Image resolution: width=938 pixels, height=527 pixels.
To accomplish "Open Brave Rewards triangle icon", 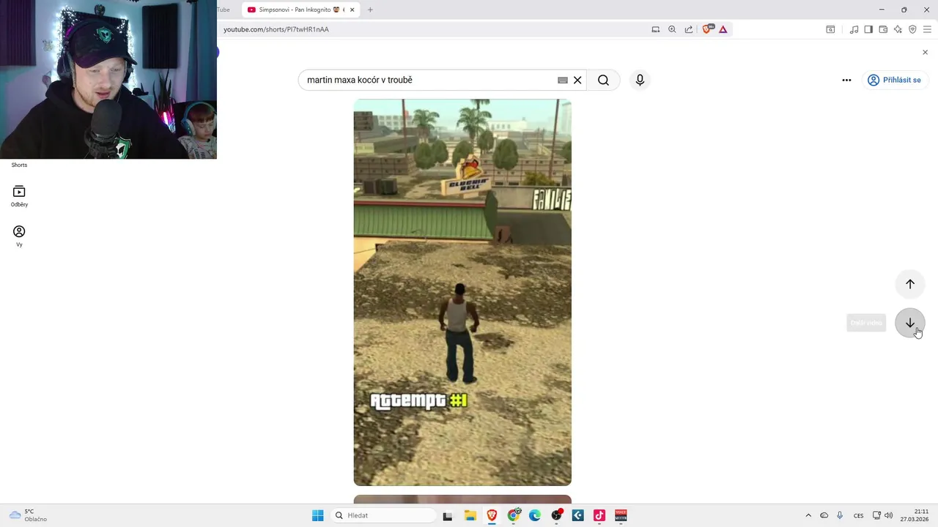I will click(x=723, y=29).
